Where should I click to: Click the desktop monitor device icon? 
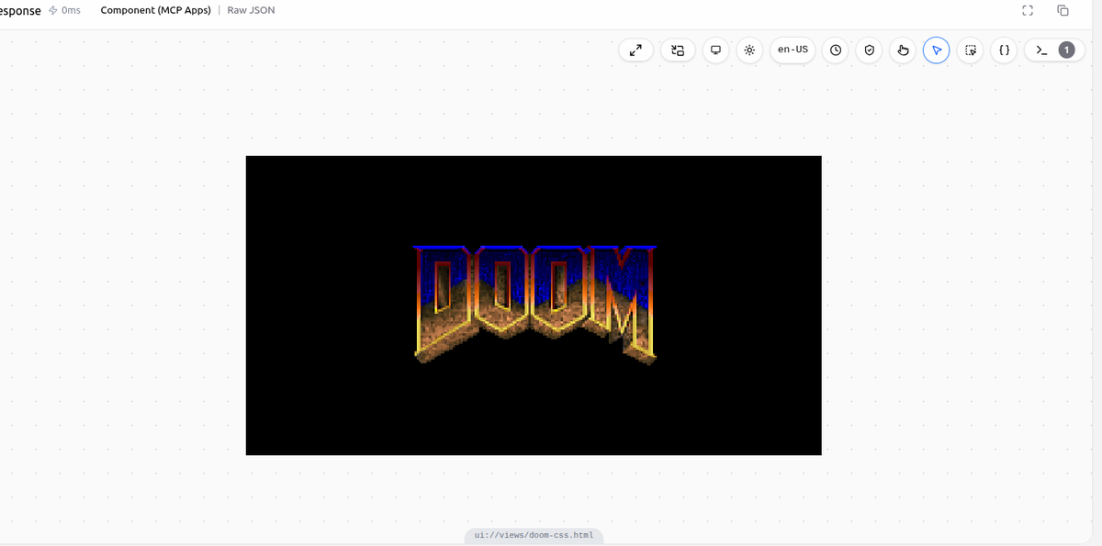[x=715, y=50]
